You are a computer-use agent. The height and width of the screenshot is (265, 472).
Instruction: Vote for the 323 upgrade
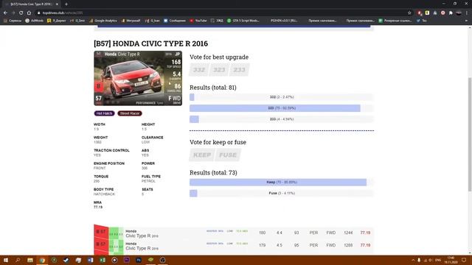219,70
